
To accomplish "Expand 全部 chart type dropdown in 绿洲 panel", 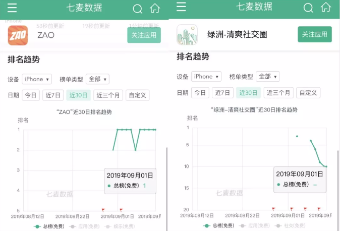I will (268, 77).
